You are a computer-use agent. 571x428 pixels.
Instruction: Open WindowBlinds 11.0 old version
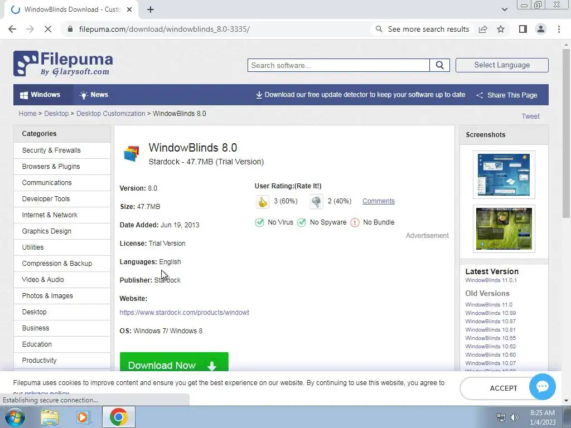[x=488, y=305]
